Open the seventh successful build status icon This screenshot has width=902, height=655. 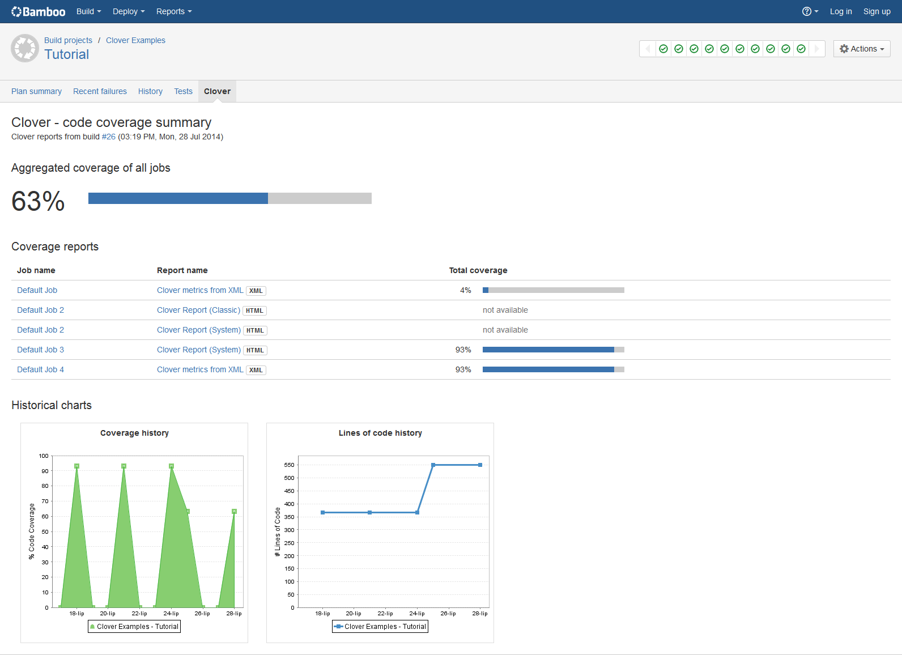[x=755, y=49]
